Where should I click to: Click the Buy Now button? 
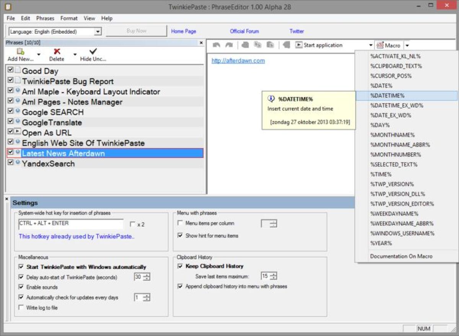pyautogui.click(x=137, y=31)
